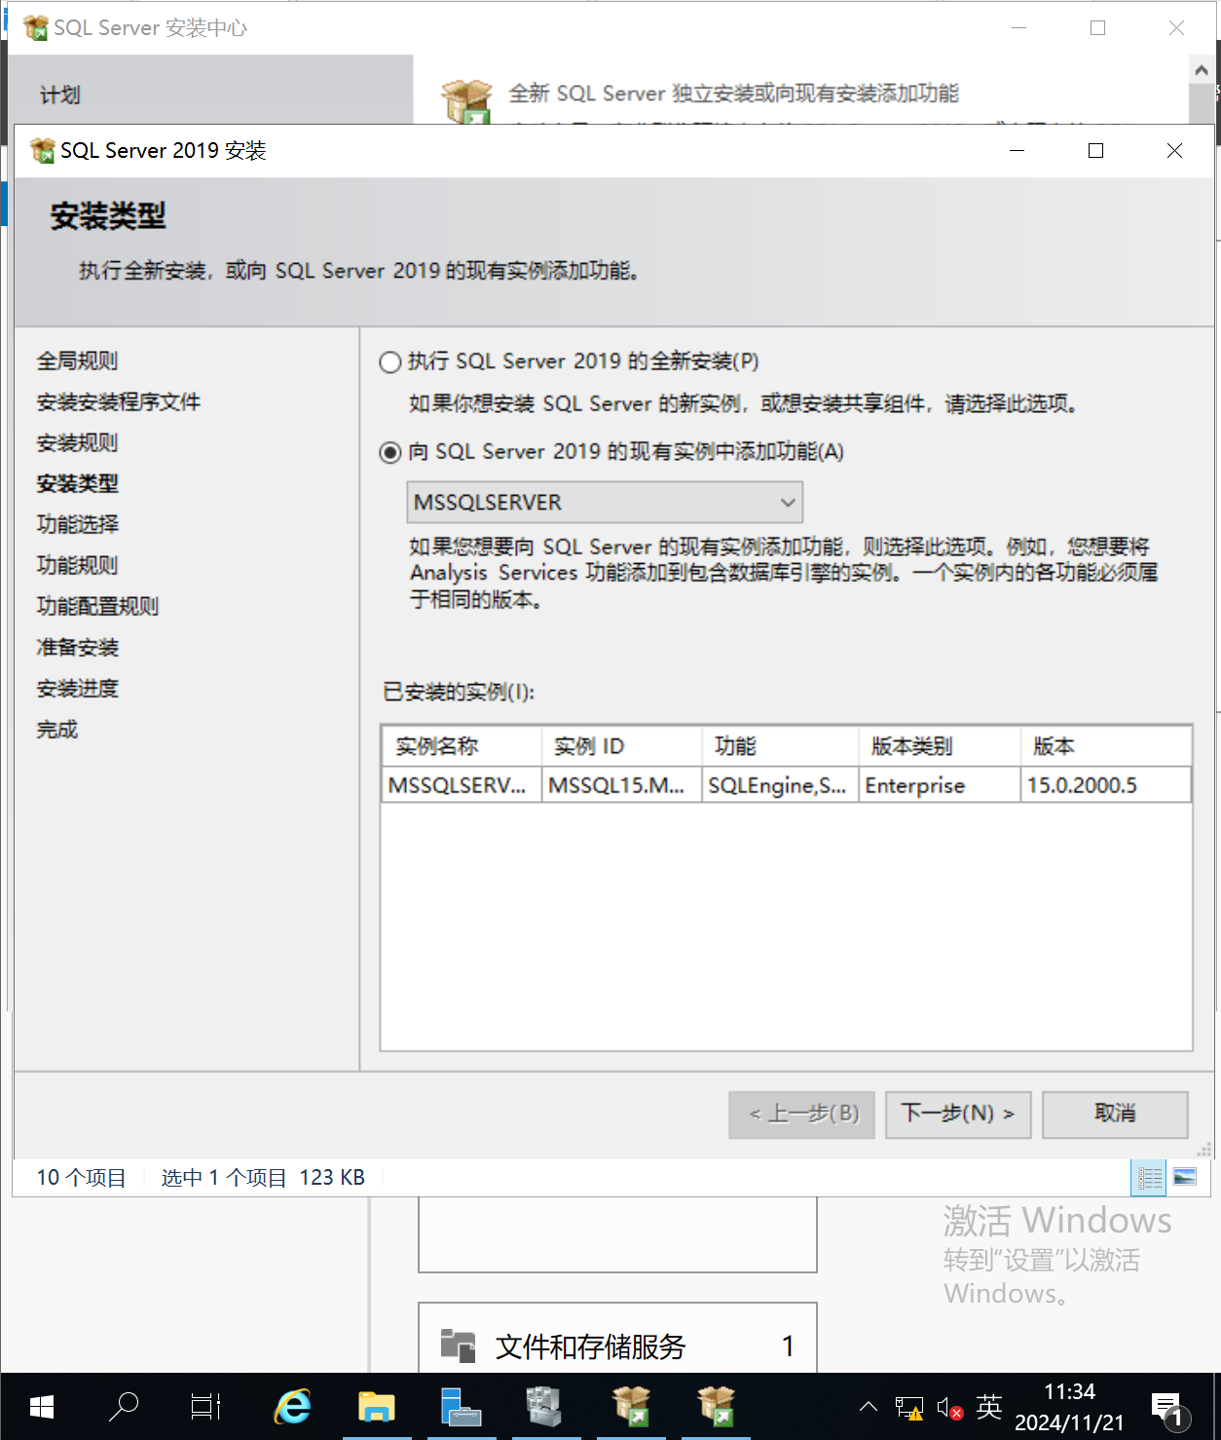Click the taskbar search magnifier icon

coord(124,1407)
